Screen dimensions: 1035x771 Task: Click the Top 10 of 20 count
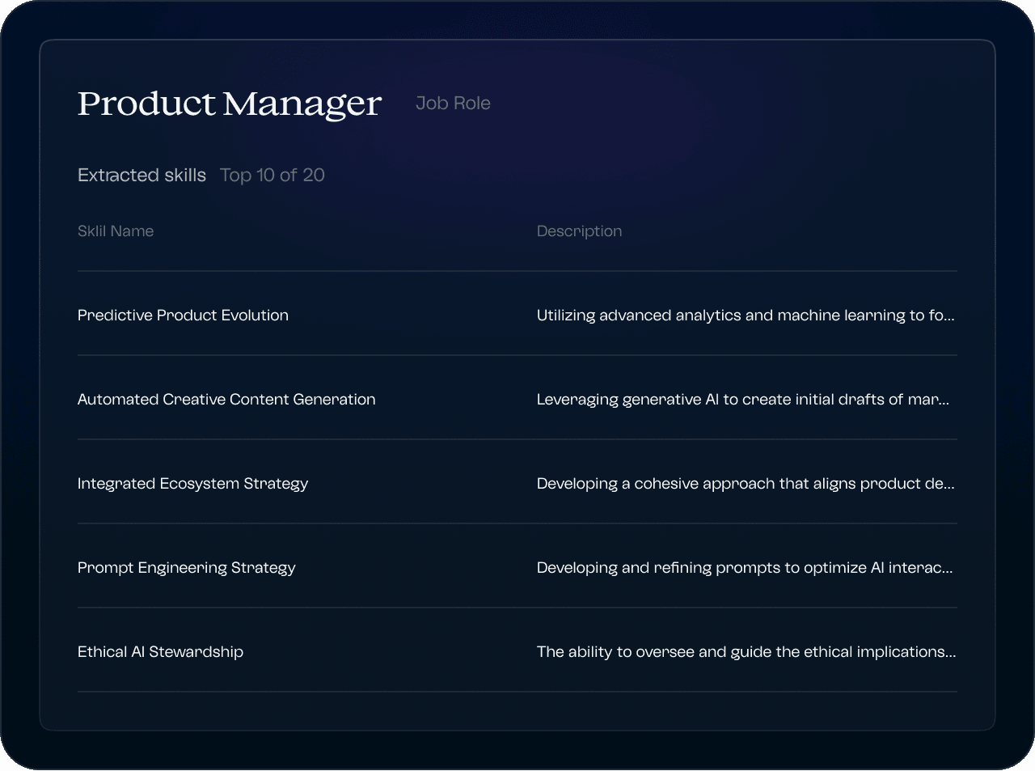tap(272, 175)
